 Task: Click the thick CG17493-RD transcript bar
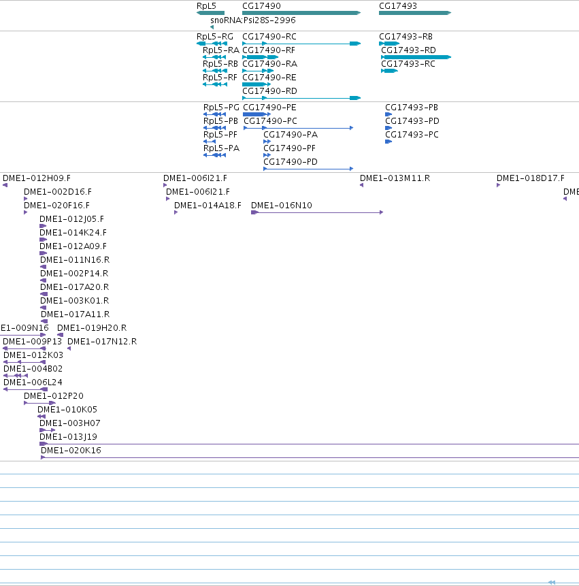coord(416,57)
